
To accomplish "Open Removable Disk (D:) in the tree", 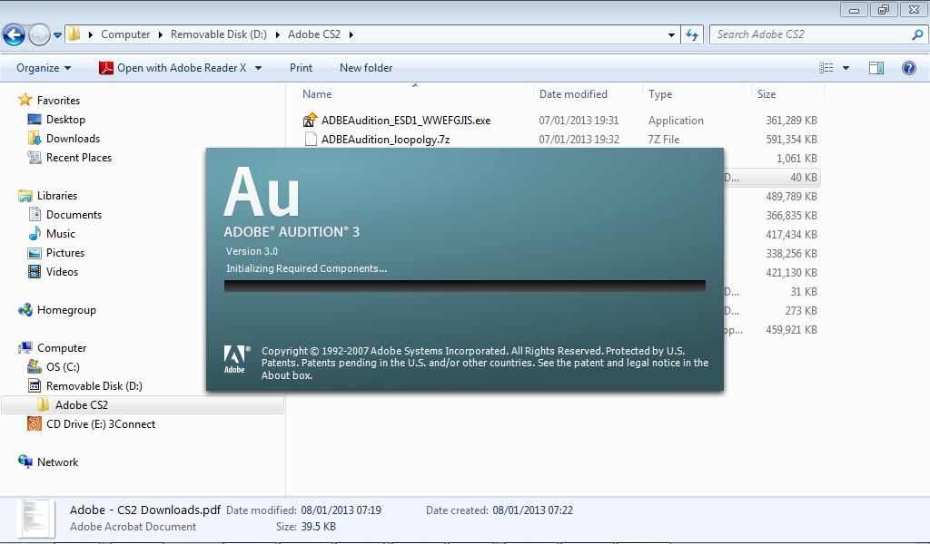I will (x=94, y=386).
